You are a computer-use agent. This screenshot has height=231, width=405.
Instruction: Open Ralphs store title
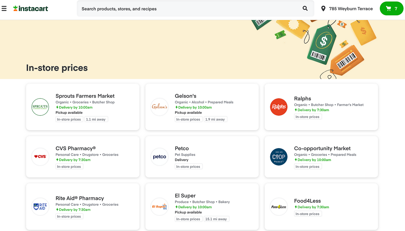(x=303, y=98)
